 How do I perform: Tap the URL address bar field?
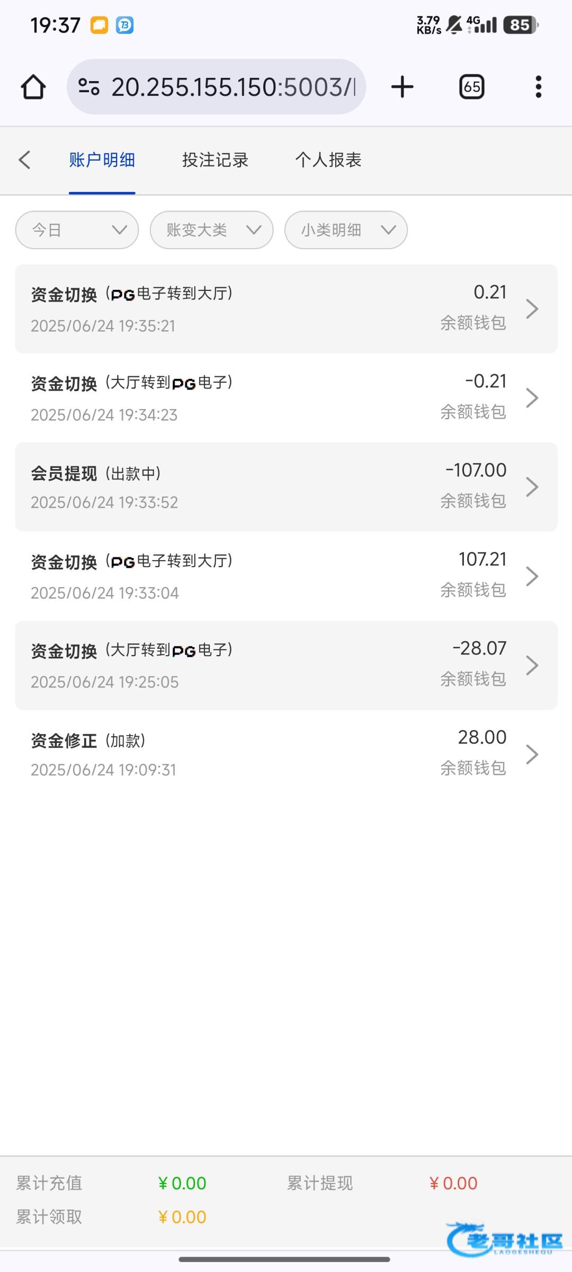(233, 87)
